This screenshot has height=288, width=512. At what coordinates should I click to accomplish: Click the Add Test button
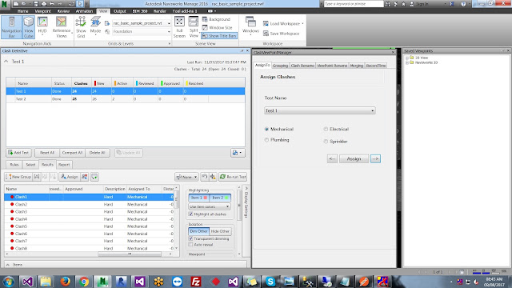pos(18,153)
